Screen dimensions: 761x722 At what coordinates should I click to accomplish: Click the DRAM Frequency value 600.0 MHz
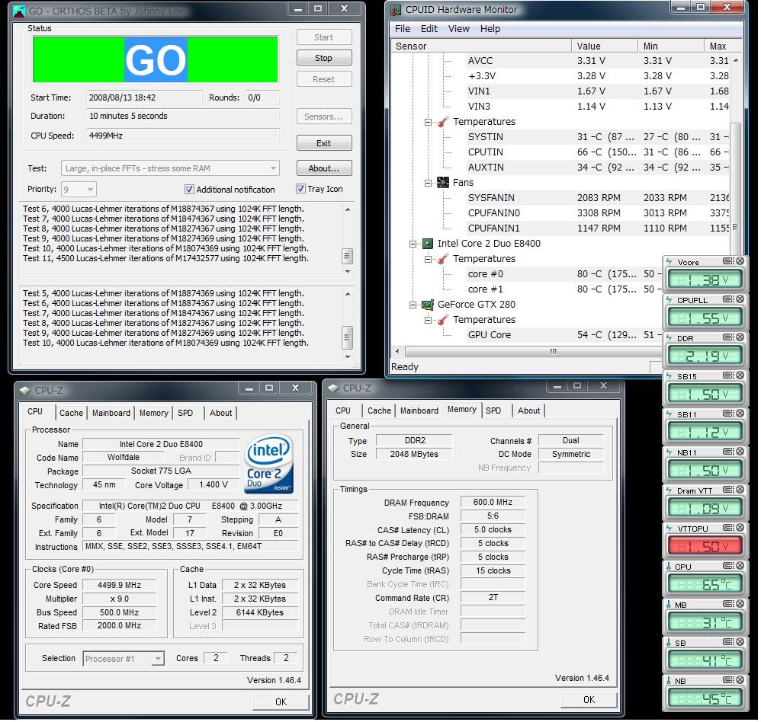tap(493, 503)
